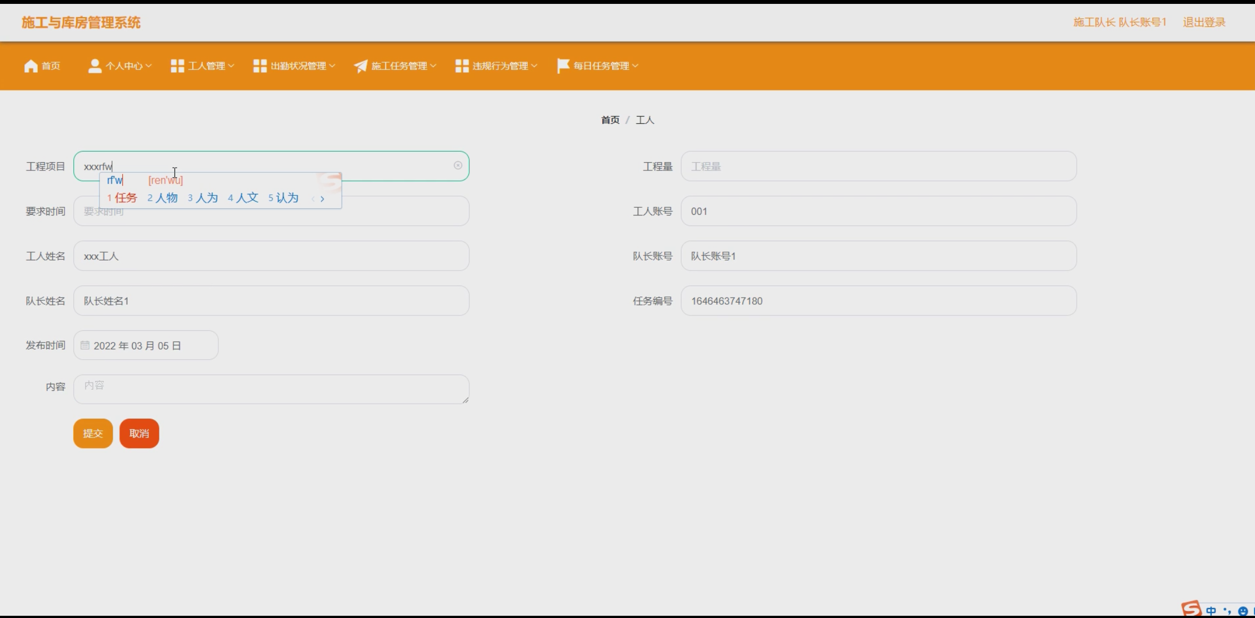
Task: Click the calendar icon in 发布时间 field
Action: [x=85, y=345]
